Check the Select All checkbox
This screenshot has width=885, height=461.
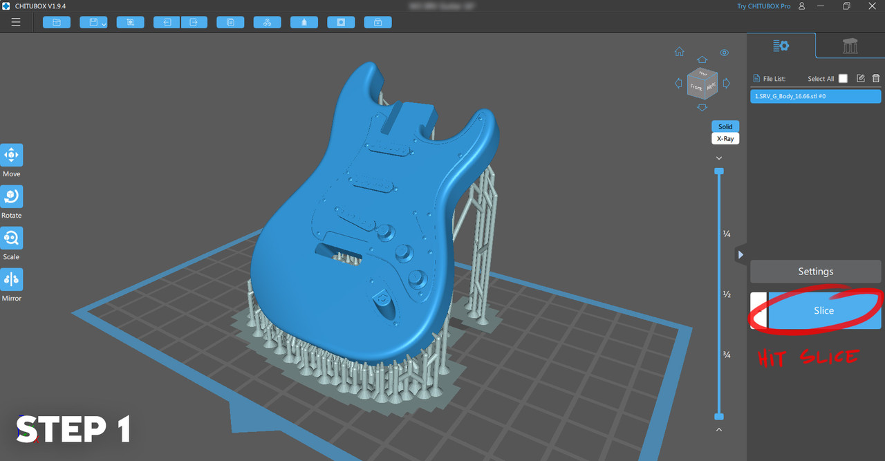(x=843, y=79)
